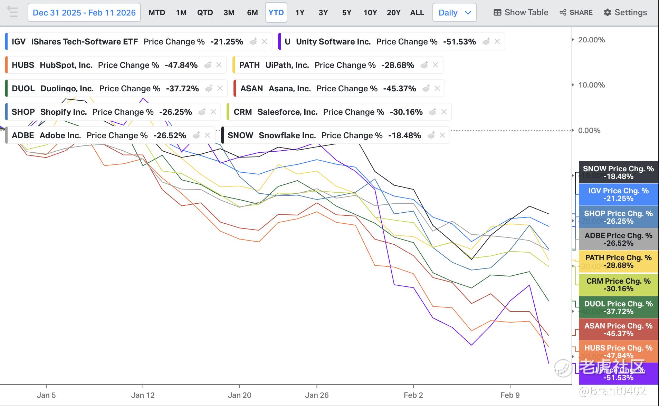Image resolution: width=659 pixels, height=406 pixels.
Task: Open the date range picker Dec 31 2025
Action: pyautogui.click(x=84, y=12)
